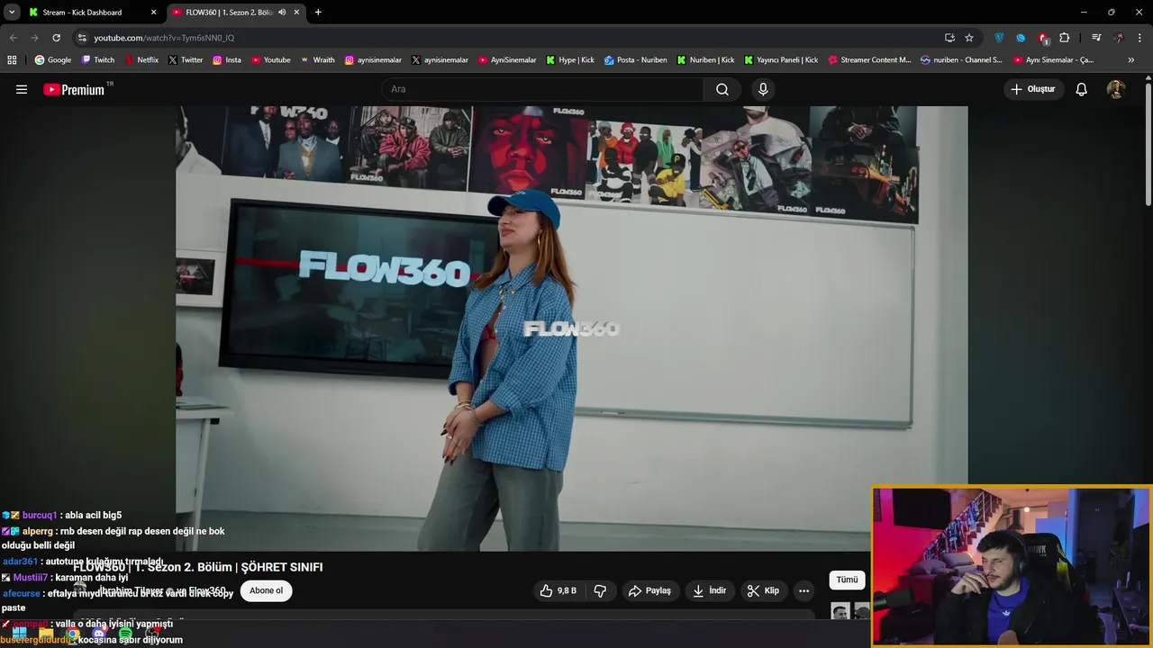
Task: Go back with the browser back arrow
Action: (x=13, y=38)
